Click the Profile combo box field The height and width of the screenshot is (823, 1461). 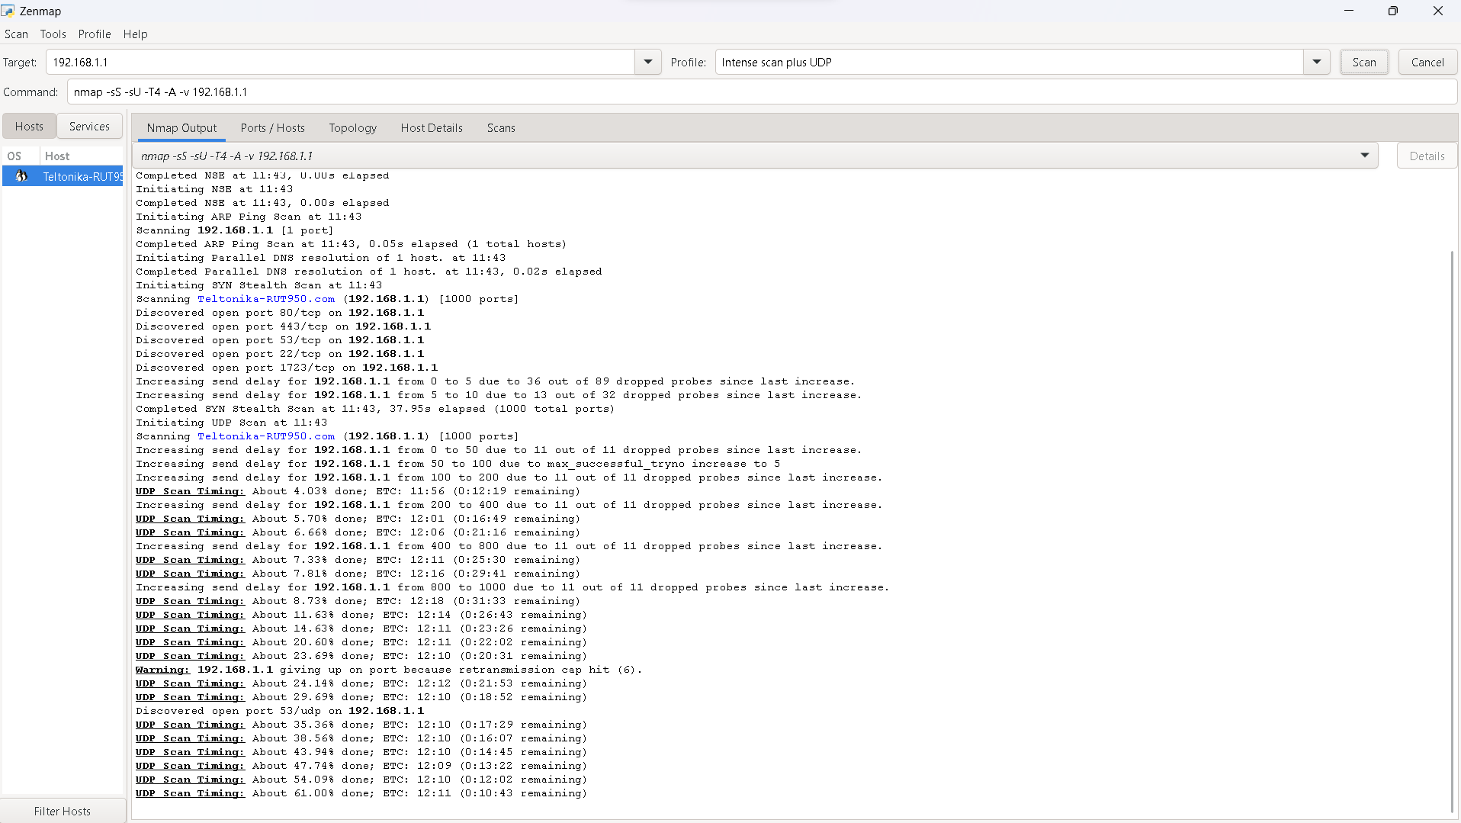[1009, 62]
